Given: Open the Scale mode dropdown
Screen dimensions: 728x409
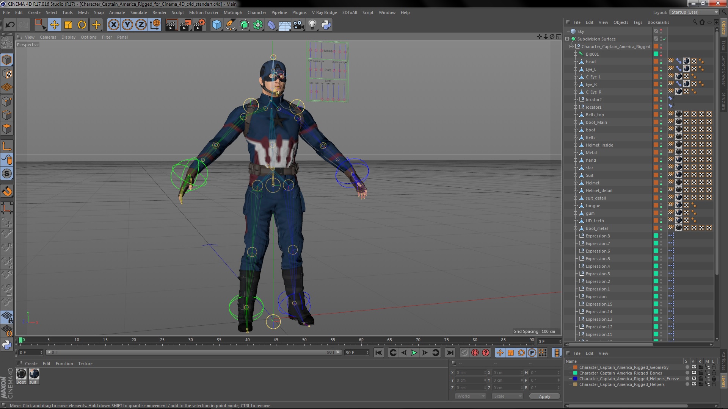Looking at the screenshot, I should point(507,396).
